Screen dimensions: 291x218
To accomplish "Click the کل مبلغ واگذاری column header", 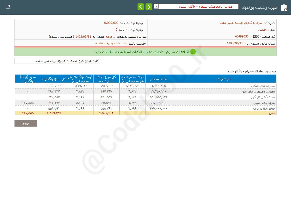I will pos(54,79).
